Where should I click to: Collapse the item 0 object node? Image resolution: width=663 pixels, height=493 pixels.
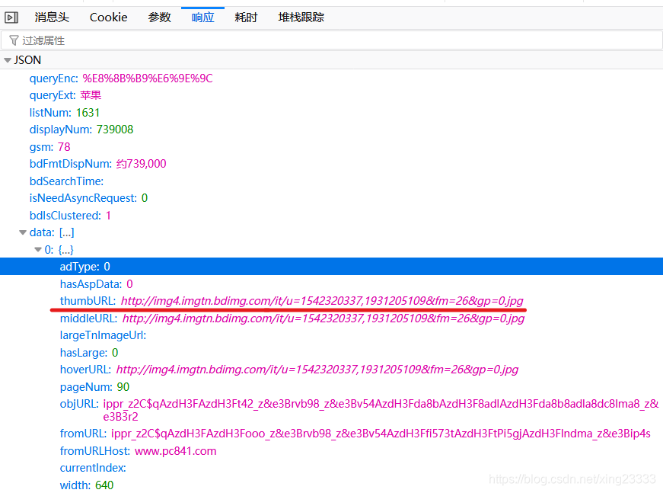click(x=38, y=250)
